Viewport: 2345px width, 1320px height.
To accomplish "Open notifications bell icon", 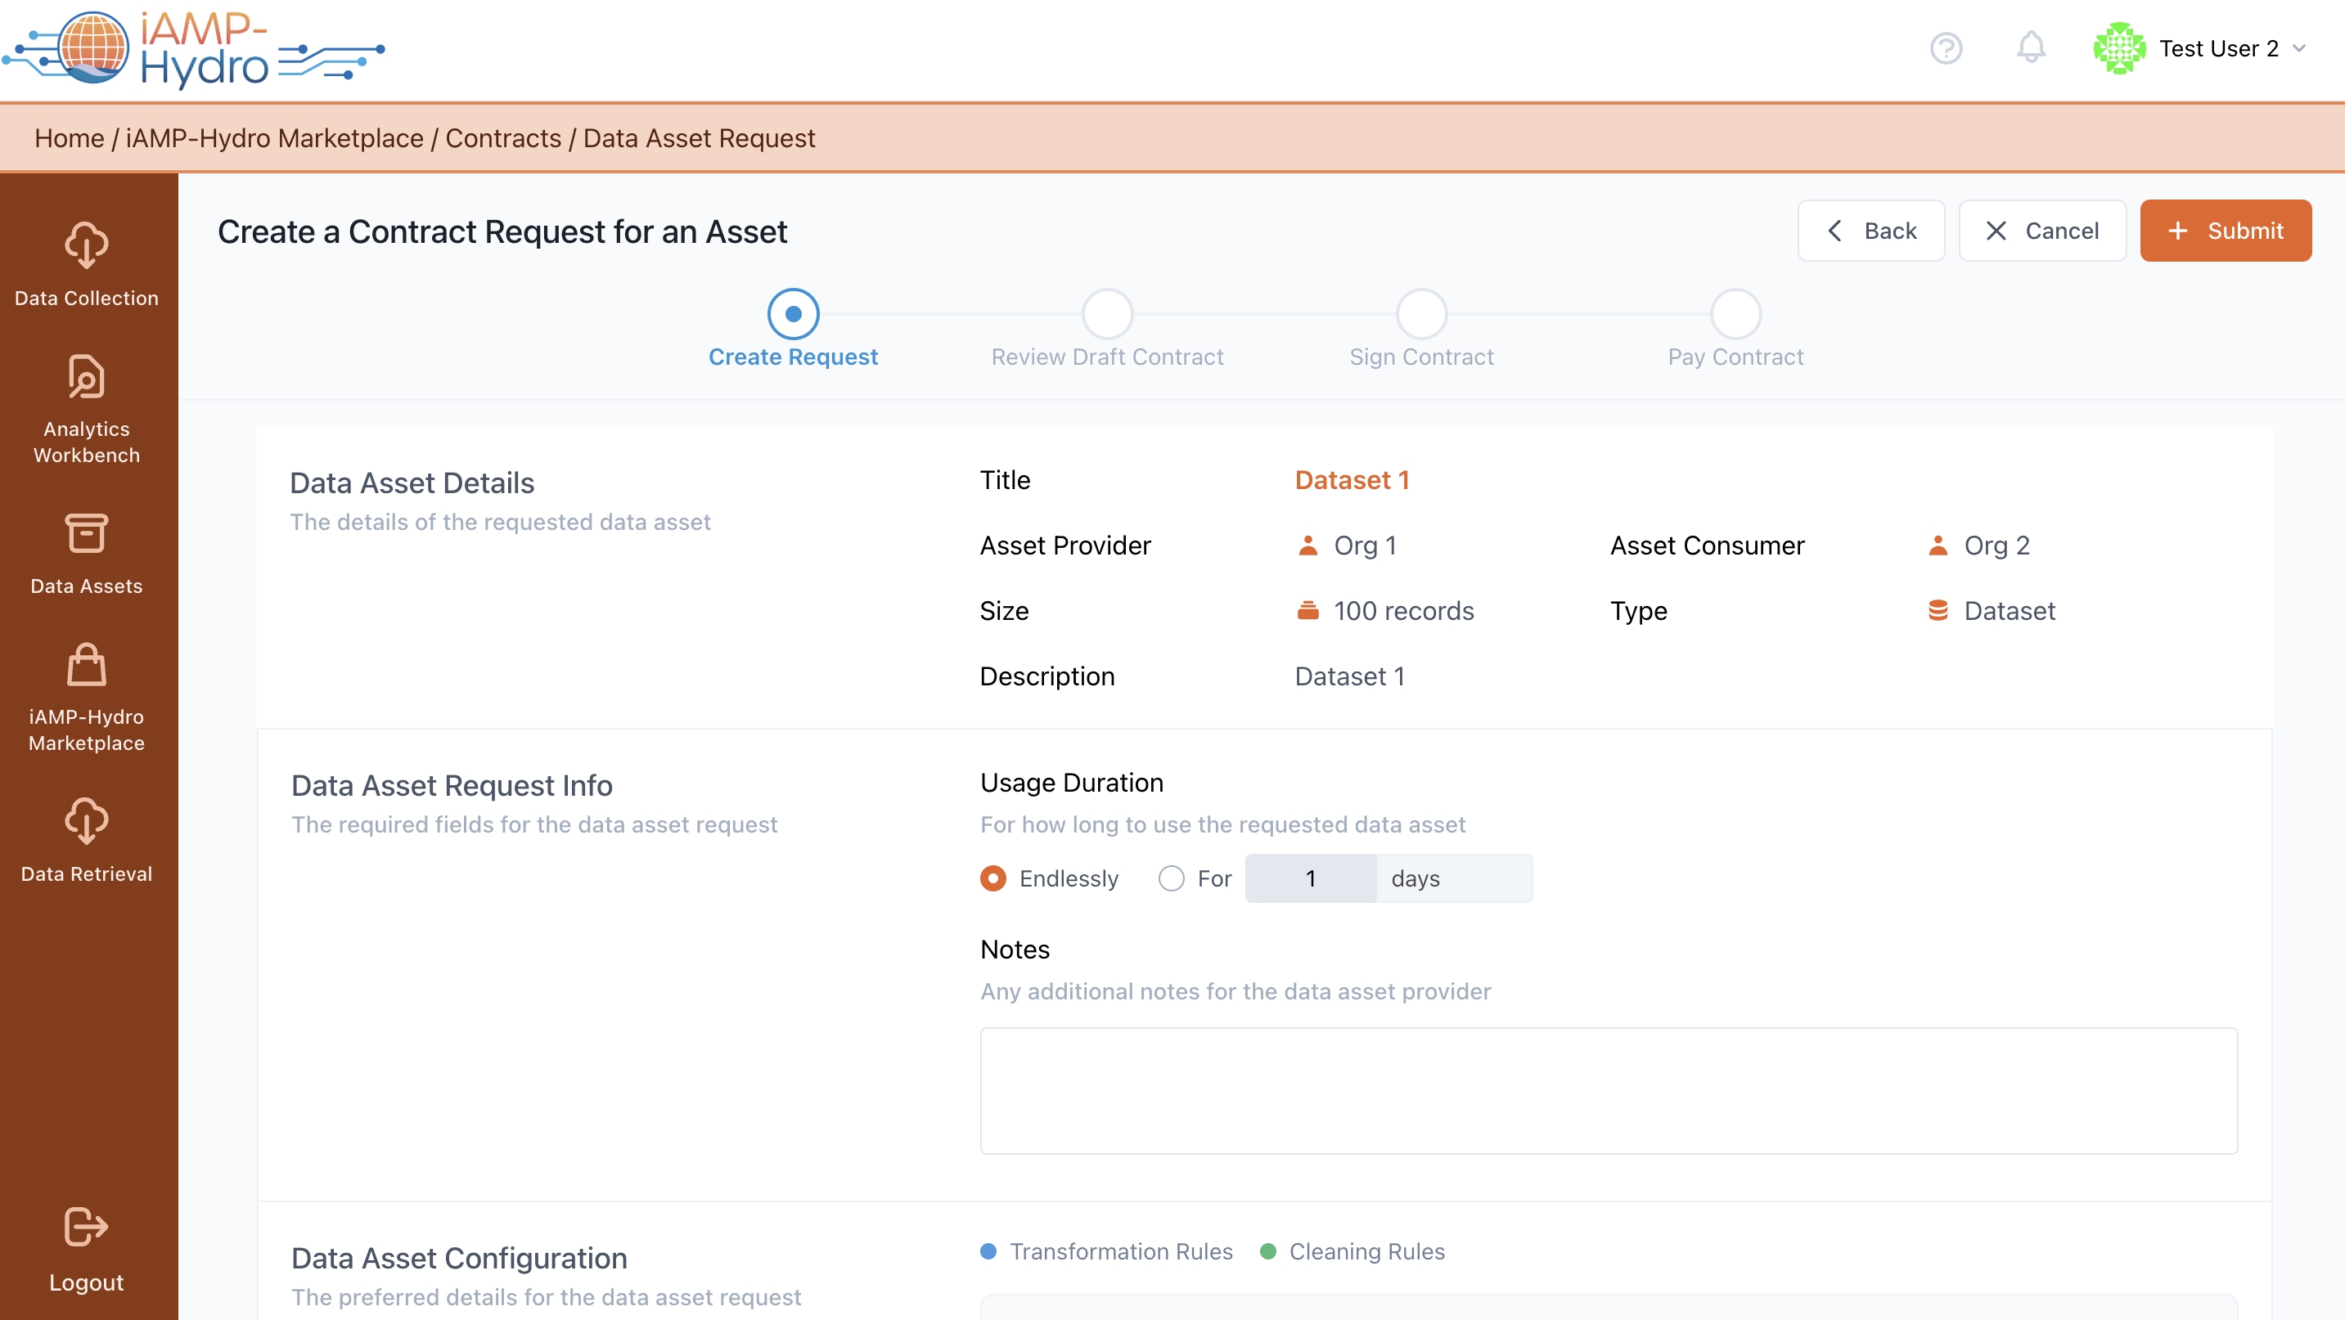I will 2030,48.
